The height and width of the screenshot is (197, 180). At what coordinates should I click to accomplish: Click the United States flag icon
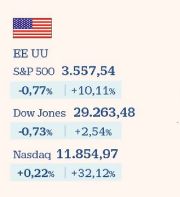pos(32,28)
